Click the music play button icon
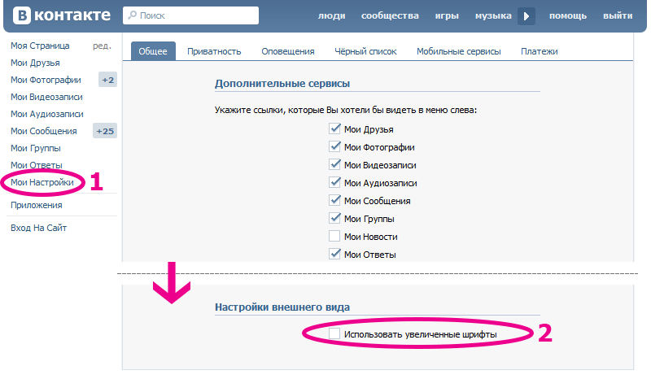The height and width of the screenshot is (379, 651). coord(526,15)
